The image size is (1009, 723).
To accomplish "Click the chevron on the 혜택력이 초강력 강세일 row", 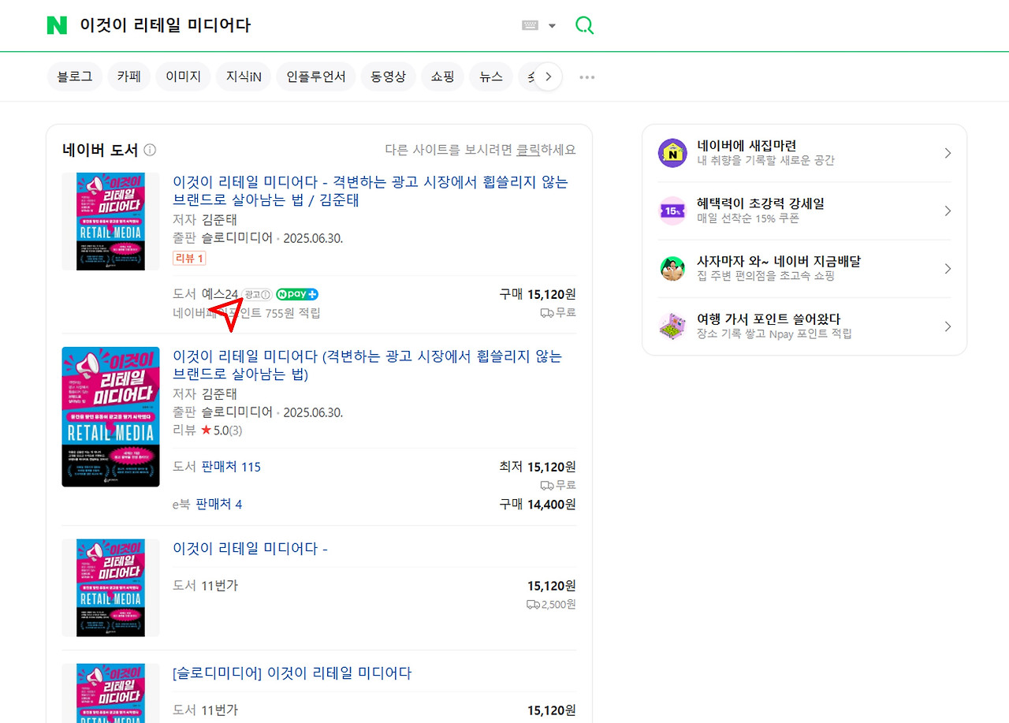I will point(948,211).
